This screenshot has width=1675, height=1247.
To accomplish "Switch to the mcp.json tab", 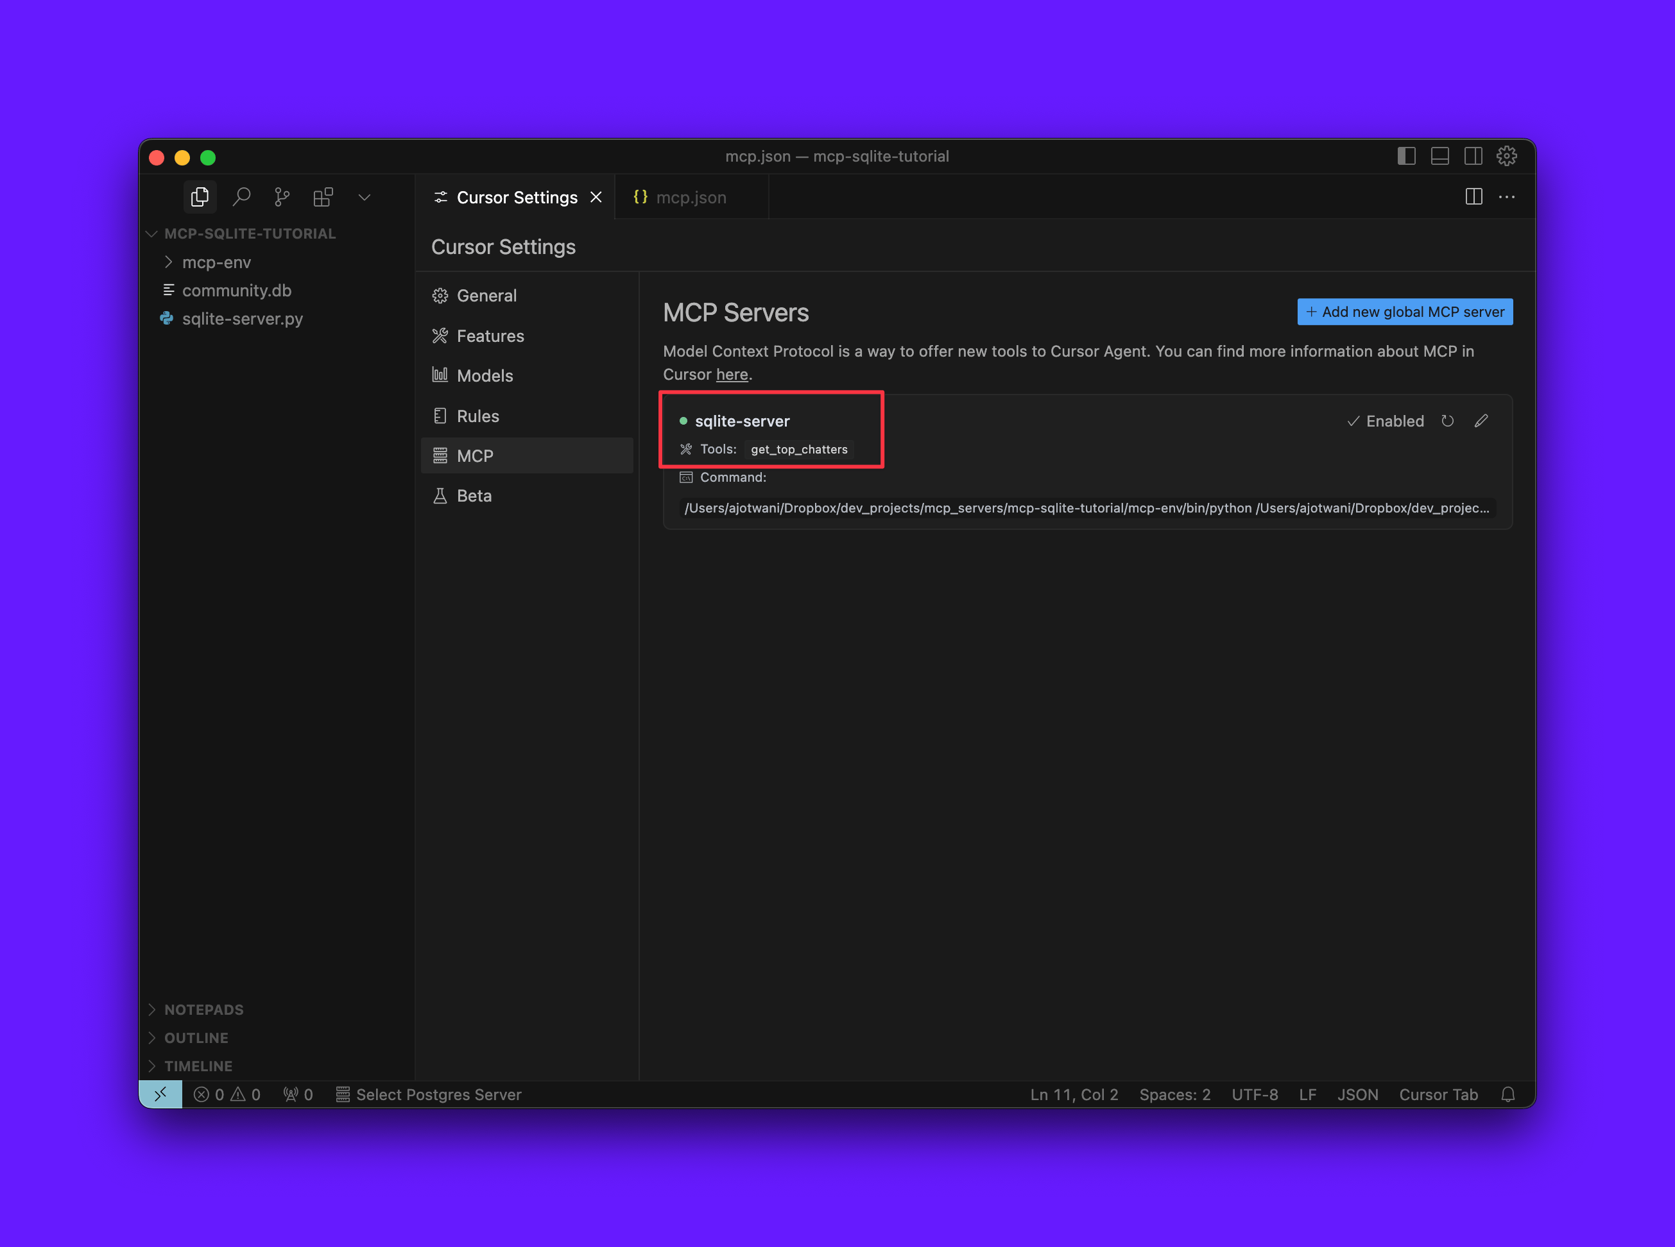I will click(691, 197).
